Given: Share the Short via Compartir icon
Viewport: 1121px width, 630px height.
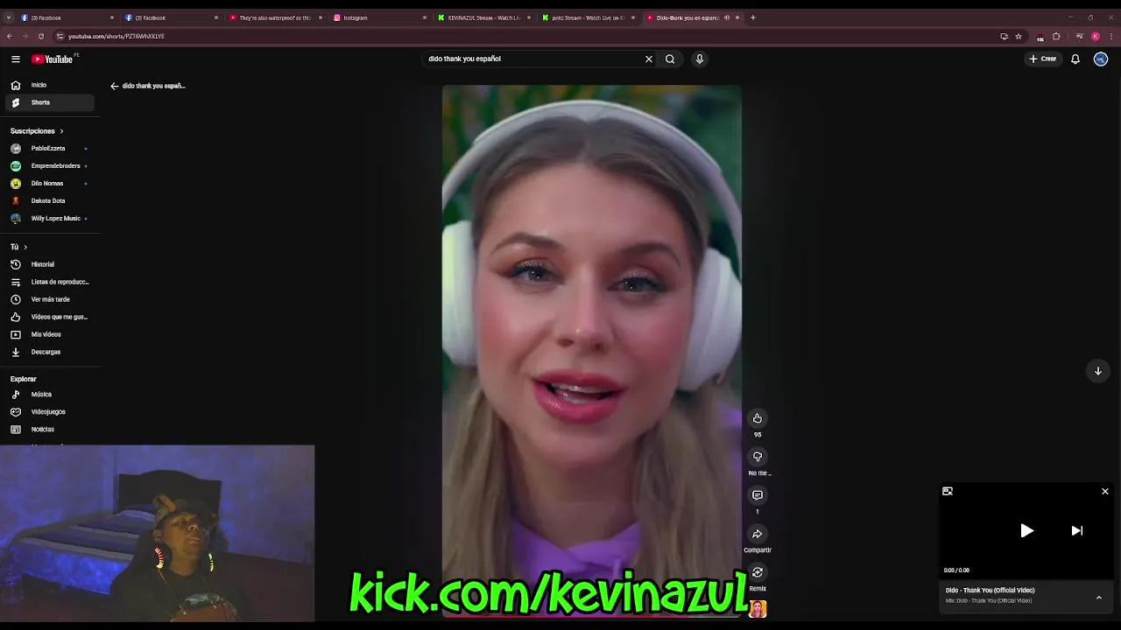Looking at the screenshot, I should [x=758, y=534].
